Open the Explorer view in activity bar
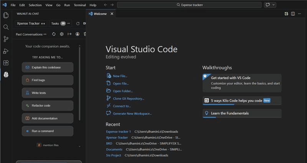307x163 pixels. tap(6, 15)
